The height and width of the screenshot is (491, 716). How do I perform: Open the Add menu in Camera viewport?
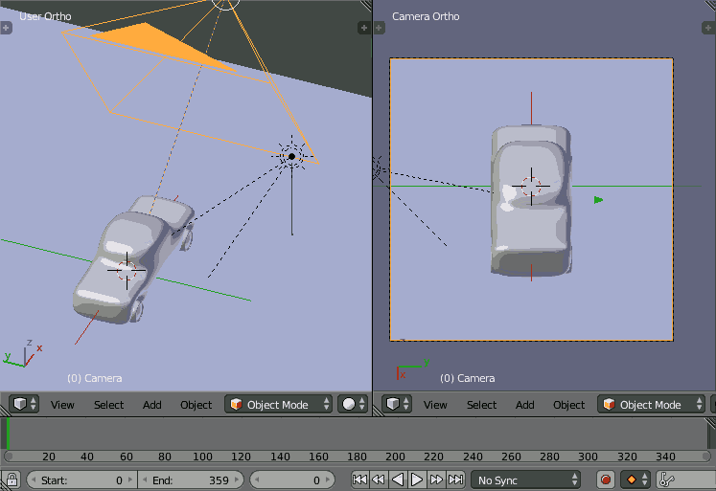525,405
